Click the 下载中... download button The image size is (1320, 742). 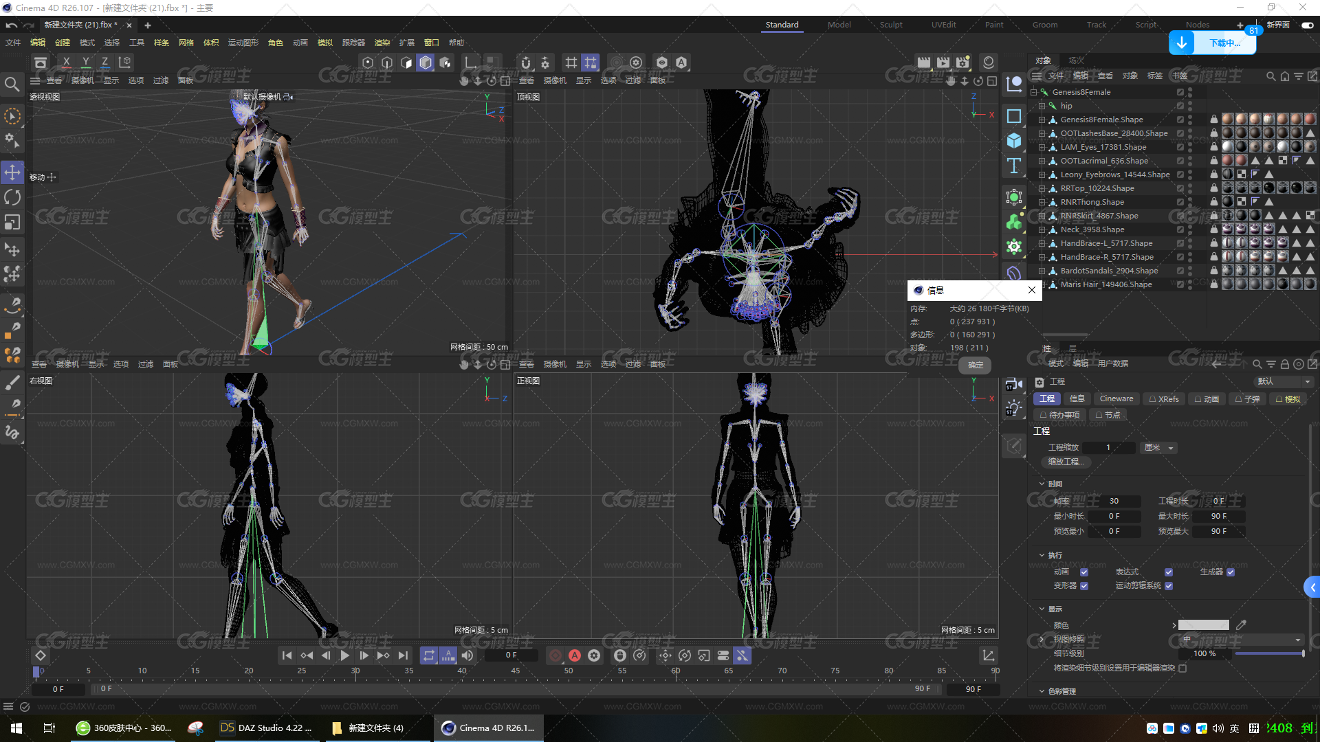(x=1224, y=43)
